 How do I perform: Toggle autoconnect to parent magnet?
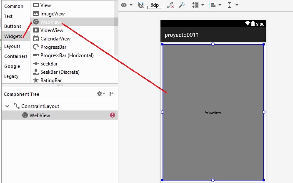(141, 5)
